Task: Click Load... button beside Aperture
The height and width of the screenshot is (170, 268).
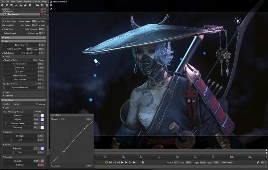Action: pyautogui.click(x=39, y=83)
